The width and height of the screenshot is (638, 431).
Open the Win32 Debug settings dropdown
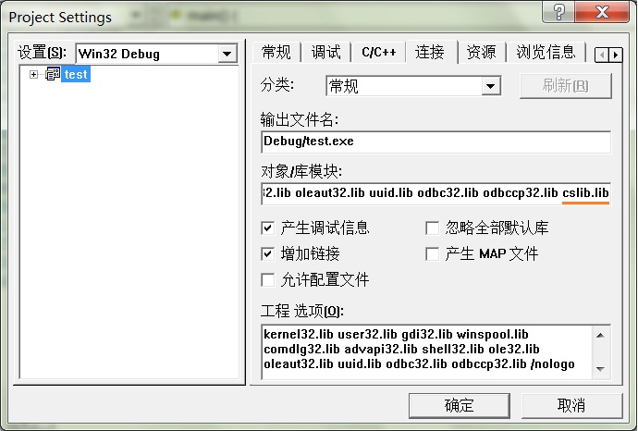point(227,54)
